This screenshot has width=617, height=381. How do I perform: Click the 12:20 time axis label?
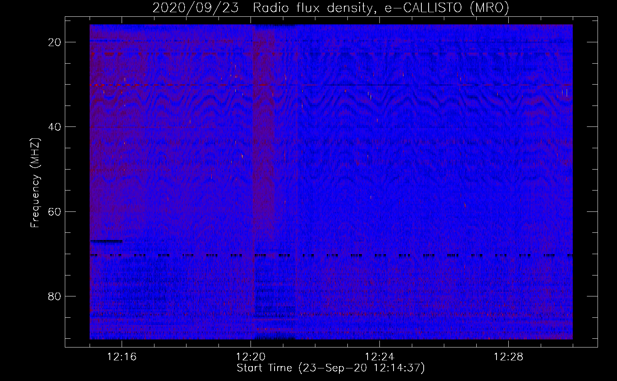[x=251, y=357]
